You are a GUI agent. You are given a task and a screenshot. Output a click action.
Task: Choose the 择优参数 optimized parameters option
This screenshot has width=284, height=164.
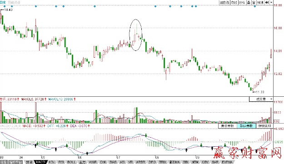228,126
